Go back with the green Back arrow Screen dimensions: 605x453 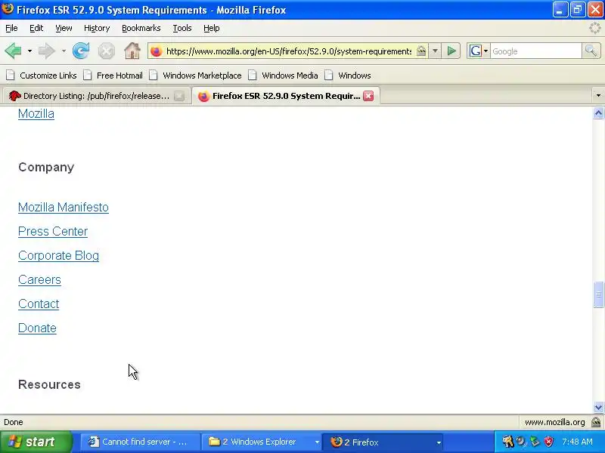point(13,51)
